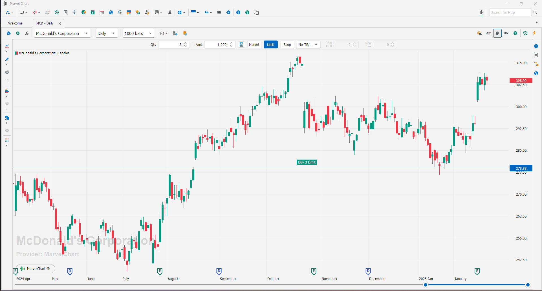Open the indicators line-chart icon in sidebar
This screenshot has width=542, height=291.
pyautogui.click(x=7, y=46)
